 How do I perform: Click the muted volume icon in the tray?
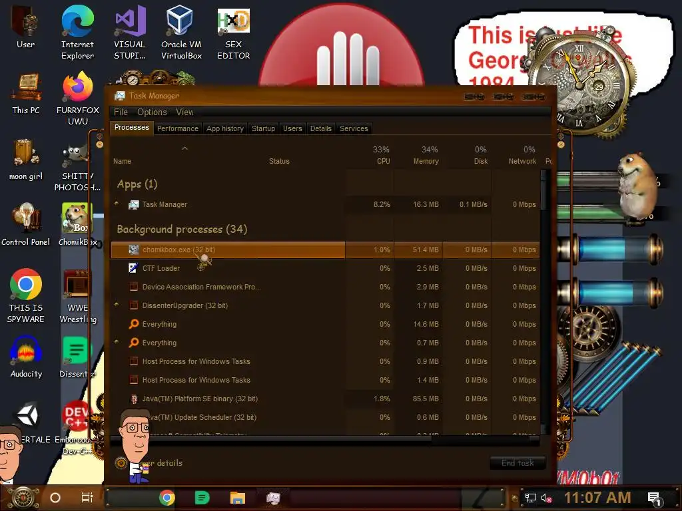tap(546, 498)
